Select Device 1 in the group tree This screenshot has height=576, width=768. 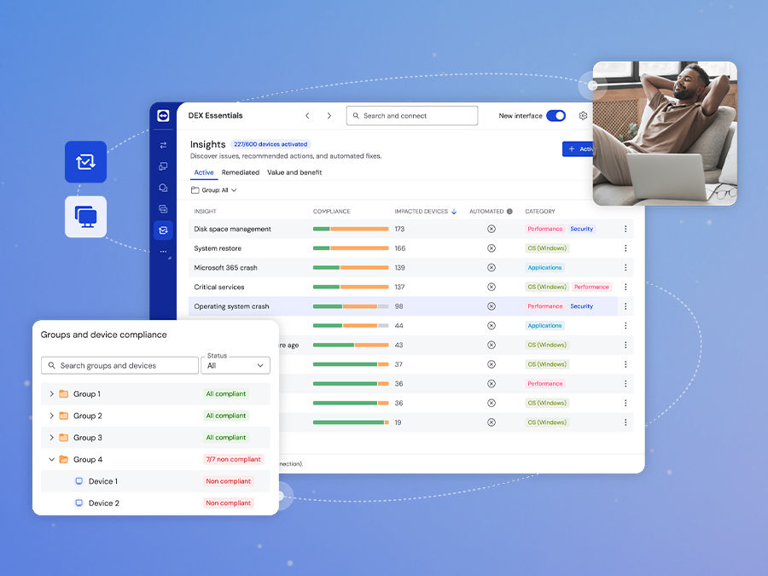(102, 481)
